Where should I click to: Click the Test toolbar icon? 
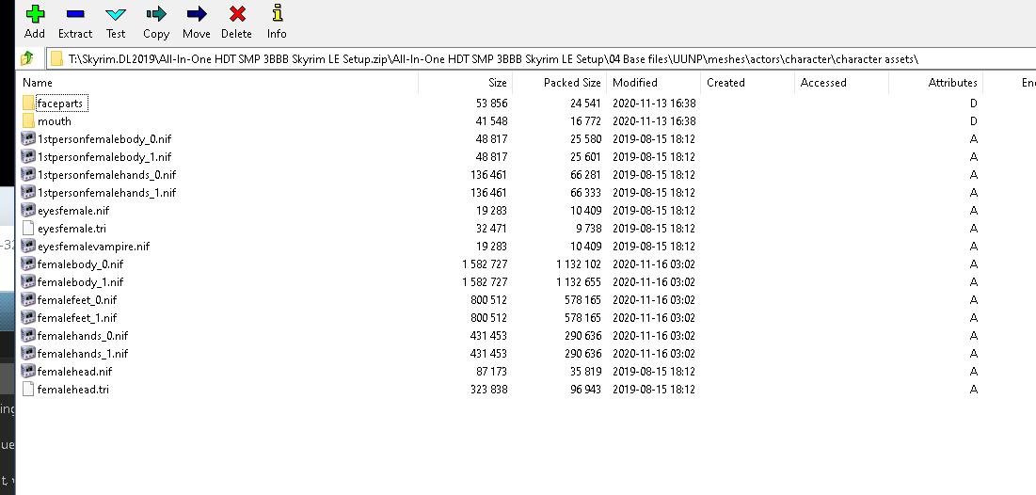pyautogui.click(x=116, y=14)
